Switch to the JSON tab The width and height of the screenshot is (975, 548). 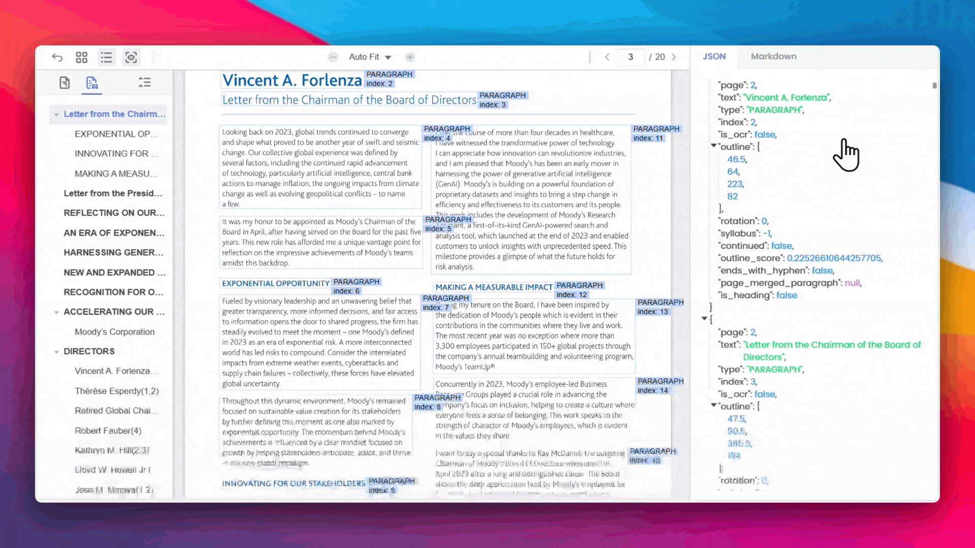(714, 56)
